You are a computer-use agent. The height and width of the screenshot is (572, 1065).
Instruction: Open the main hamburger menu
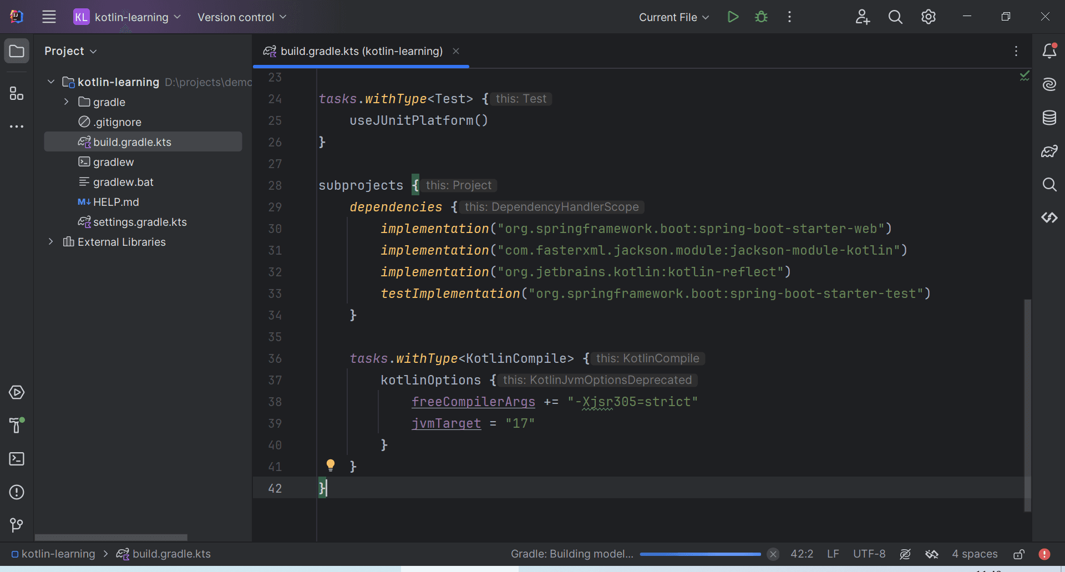click(x=49, y=17)
